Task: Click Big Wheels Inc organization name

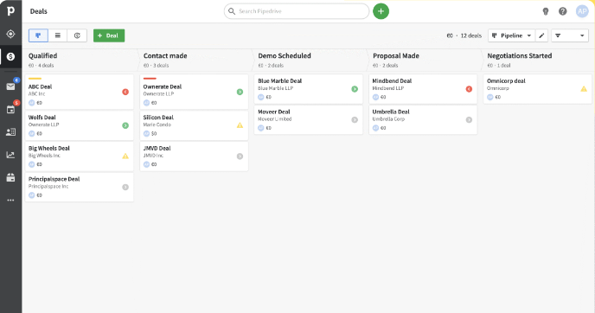Action: point(44,156)
